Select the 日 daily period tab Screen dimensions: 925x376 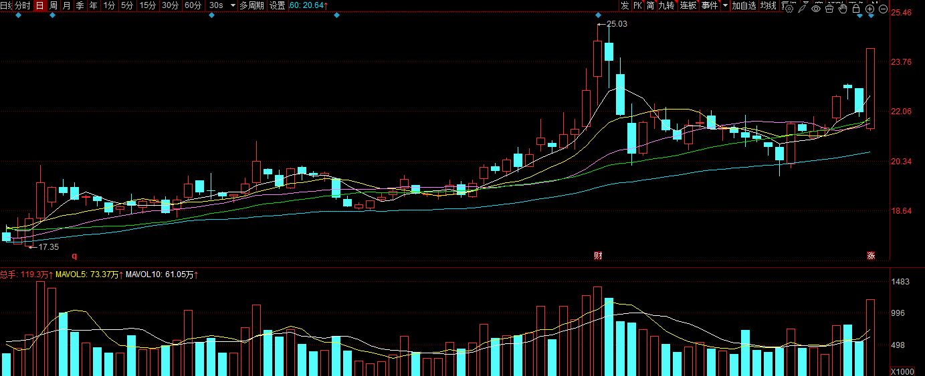(x=39, y=5)
